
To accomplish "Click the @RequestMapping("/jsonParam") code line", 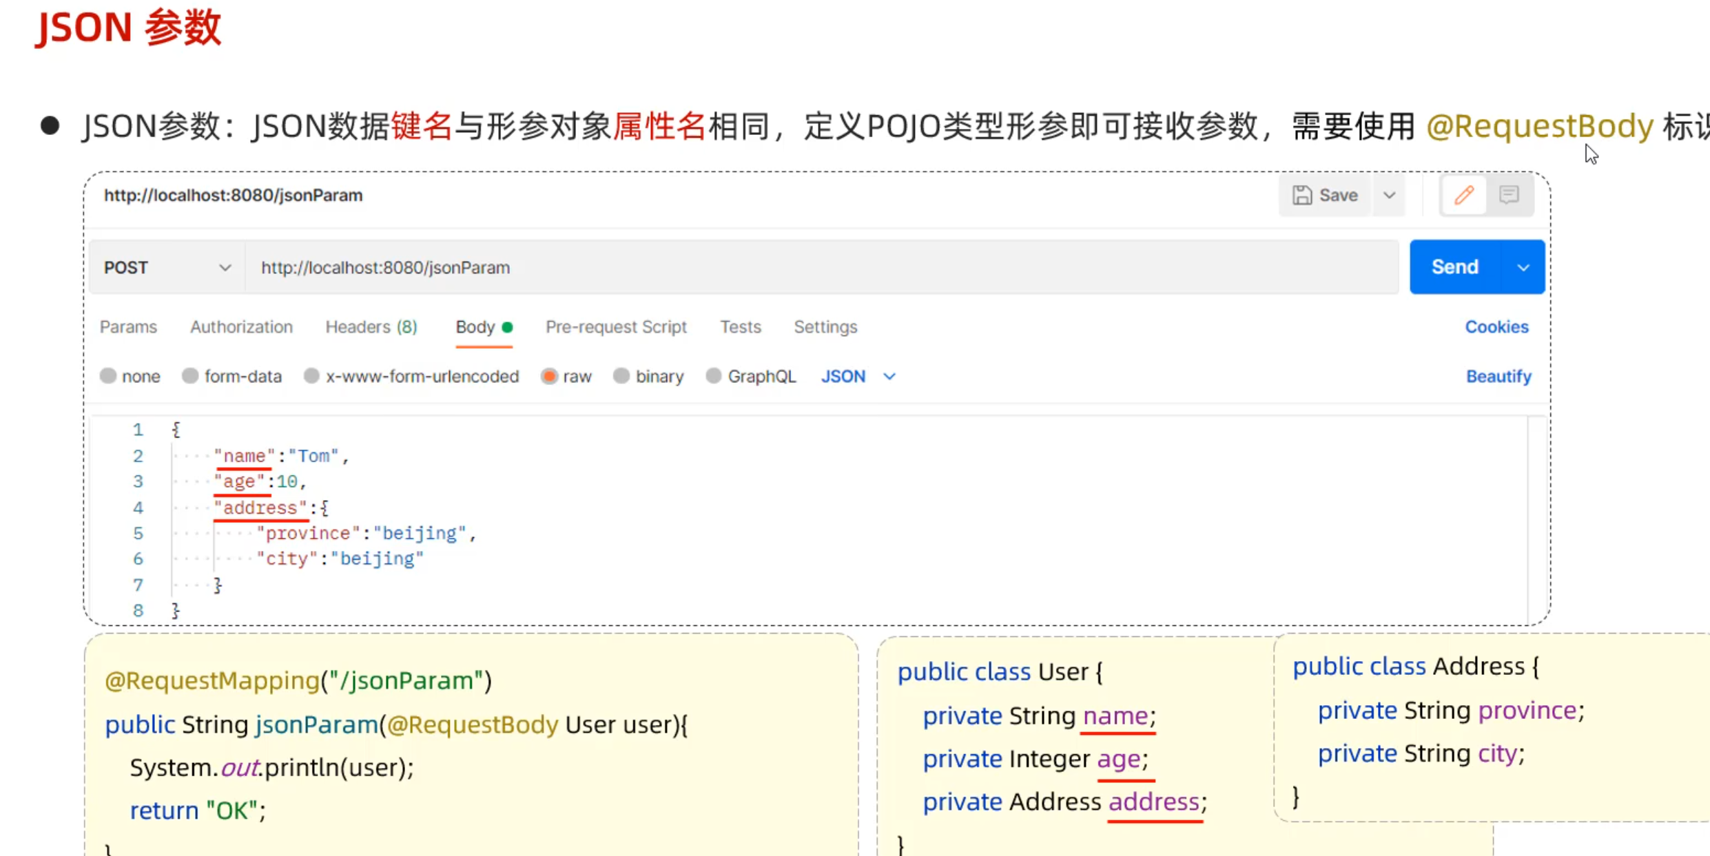I will (298, 680).
